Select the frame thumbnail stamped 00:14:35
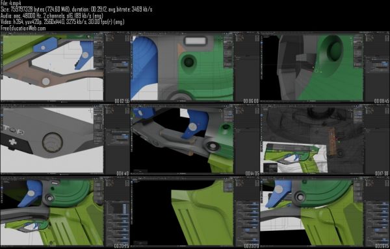The height and width of the screenshot is (249, 390). (x=195, y=140)
